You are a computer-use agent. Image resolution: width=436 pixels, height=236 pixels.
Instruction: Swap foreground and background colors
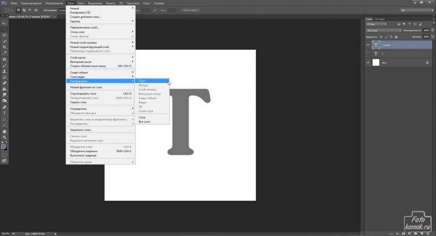pos(6,143)
